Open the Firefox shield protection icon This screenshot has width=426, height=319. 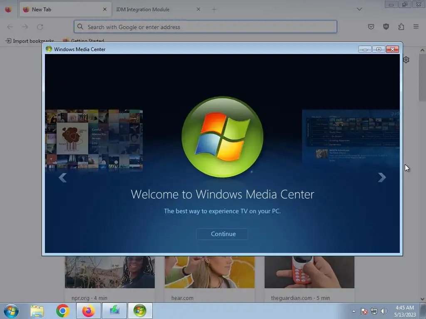point(386,27)
